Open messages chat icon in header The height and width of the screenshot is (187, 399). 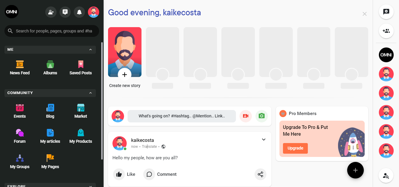65,12
